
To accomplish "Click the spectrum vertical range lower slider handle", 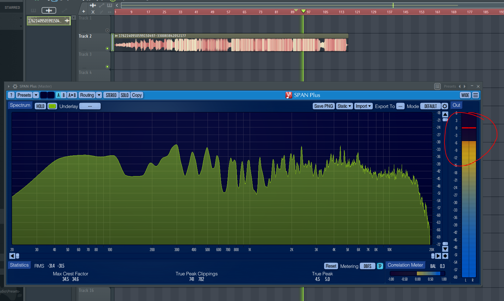I will click(445, 244).
